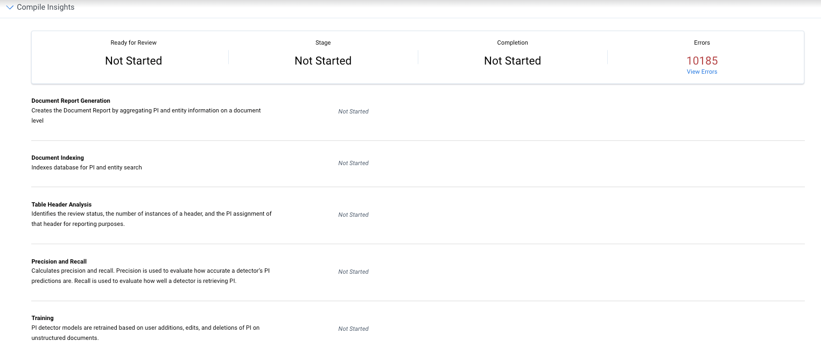Select the Precision and Recall heading
The image size is (821, 348).
tap(59, 261)
